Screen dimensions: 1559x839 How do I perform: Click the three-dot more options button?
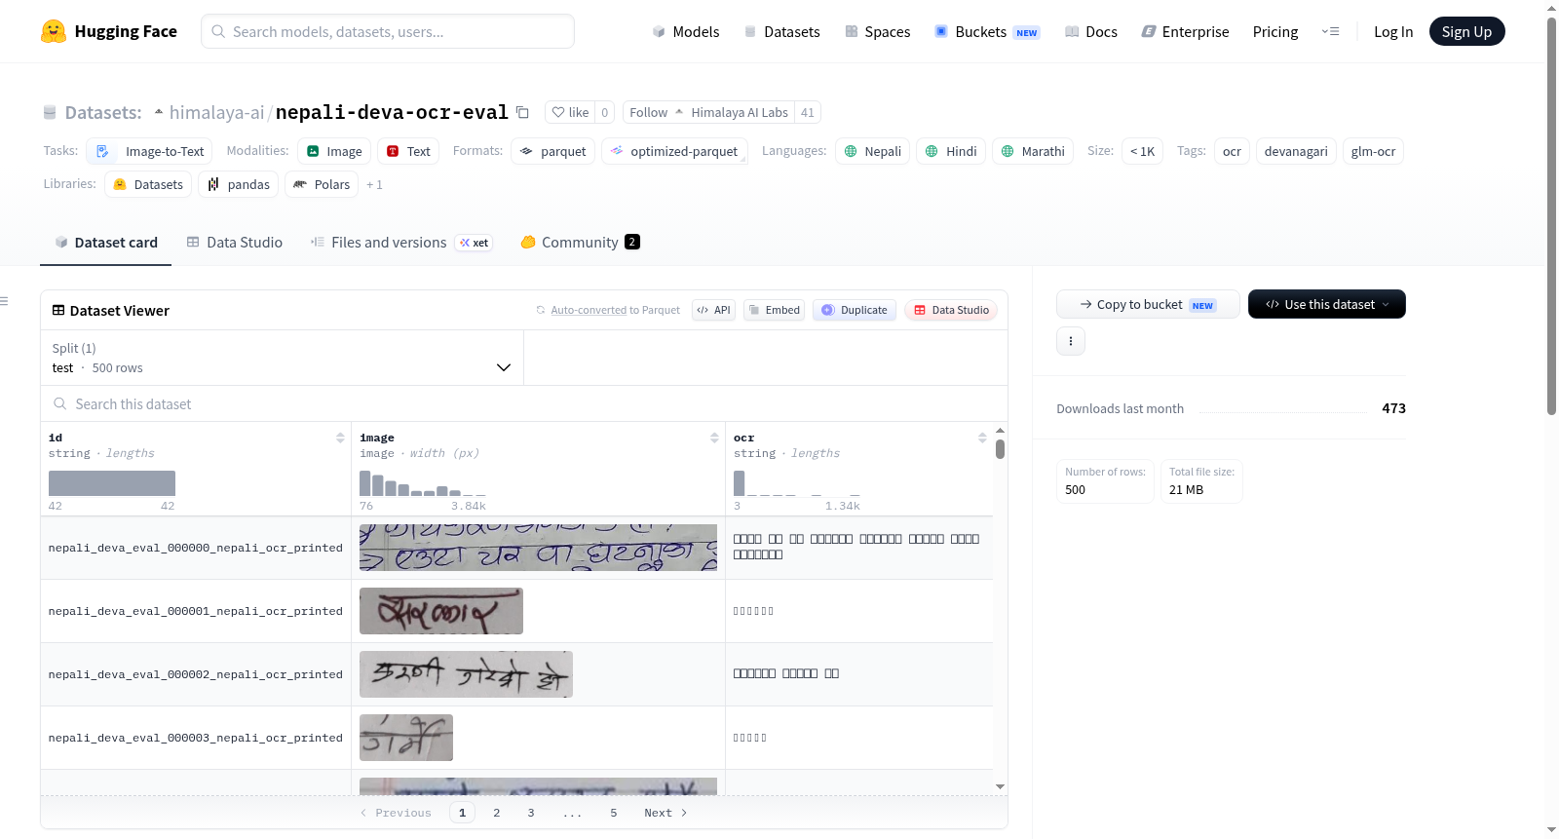coord(1071,341)
